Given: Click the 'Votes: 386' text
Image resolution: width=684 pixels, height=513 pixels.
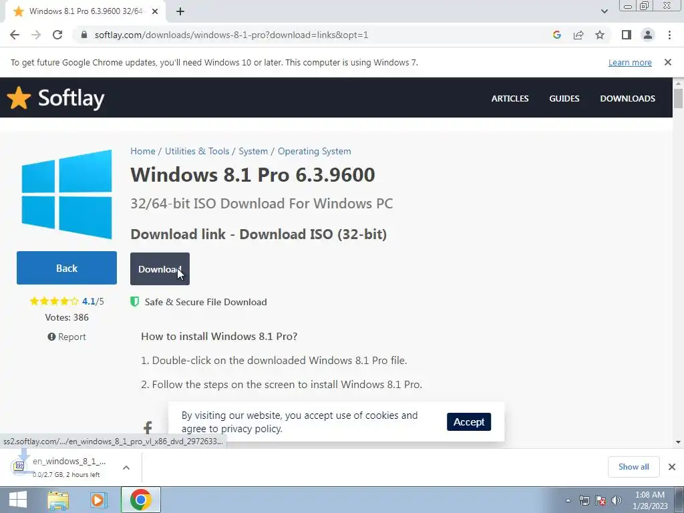Looking at the screenshot, I should [67, 317].
